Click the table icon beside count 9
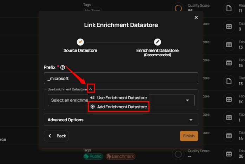This screenshot has width=245, height=164. [x=229, y=26]
